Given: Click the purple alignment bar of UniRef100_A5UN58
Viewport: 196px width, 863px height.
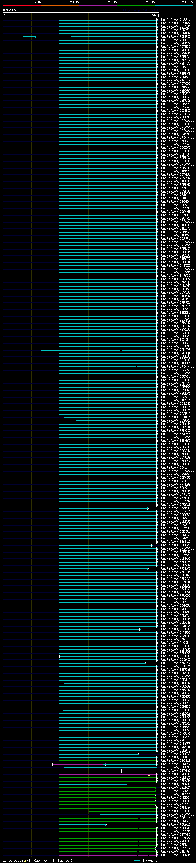Looking at the screenshot, I should [108, 855].
